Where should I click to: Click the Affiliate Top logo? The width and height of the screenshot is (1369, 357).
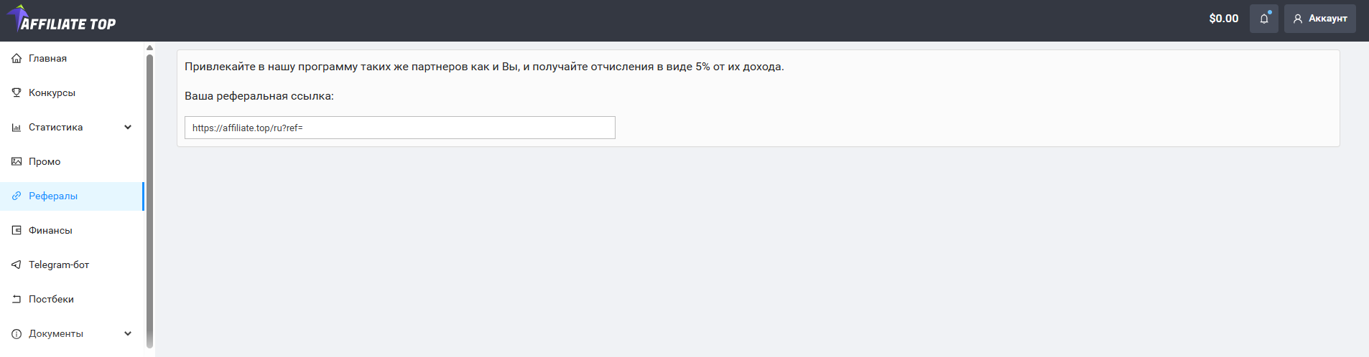click(x=62, y=19)
